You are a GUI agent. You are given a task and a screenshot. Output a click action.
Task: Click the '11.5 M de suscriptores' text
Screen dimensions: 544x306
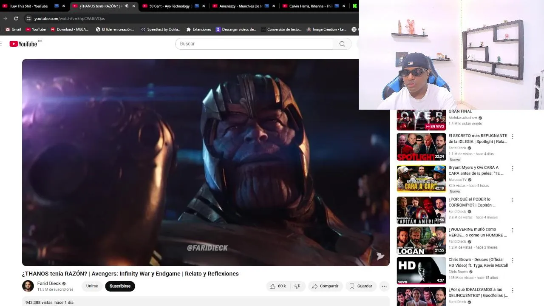55,289
